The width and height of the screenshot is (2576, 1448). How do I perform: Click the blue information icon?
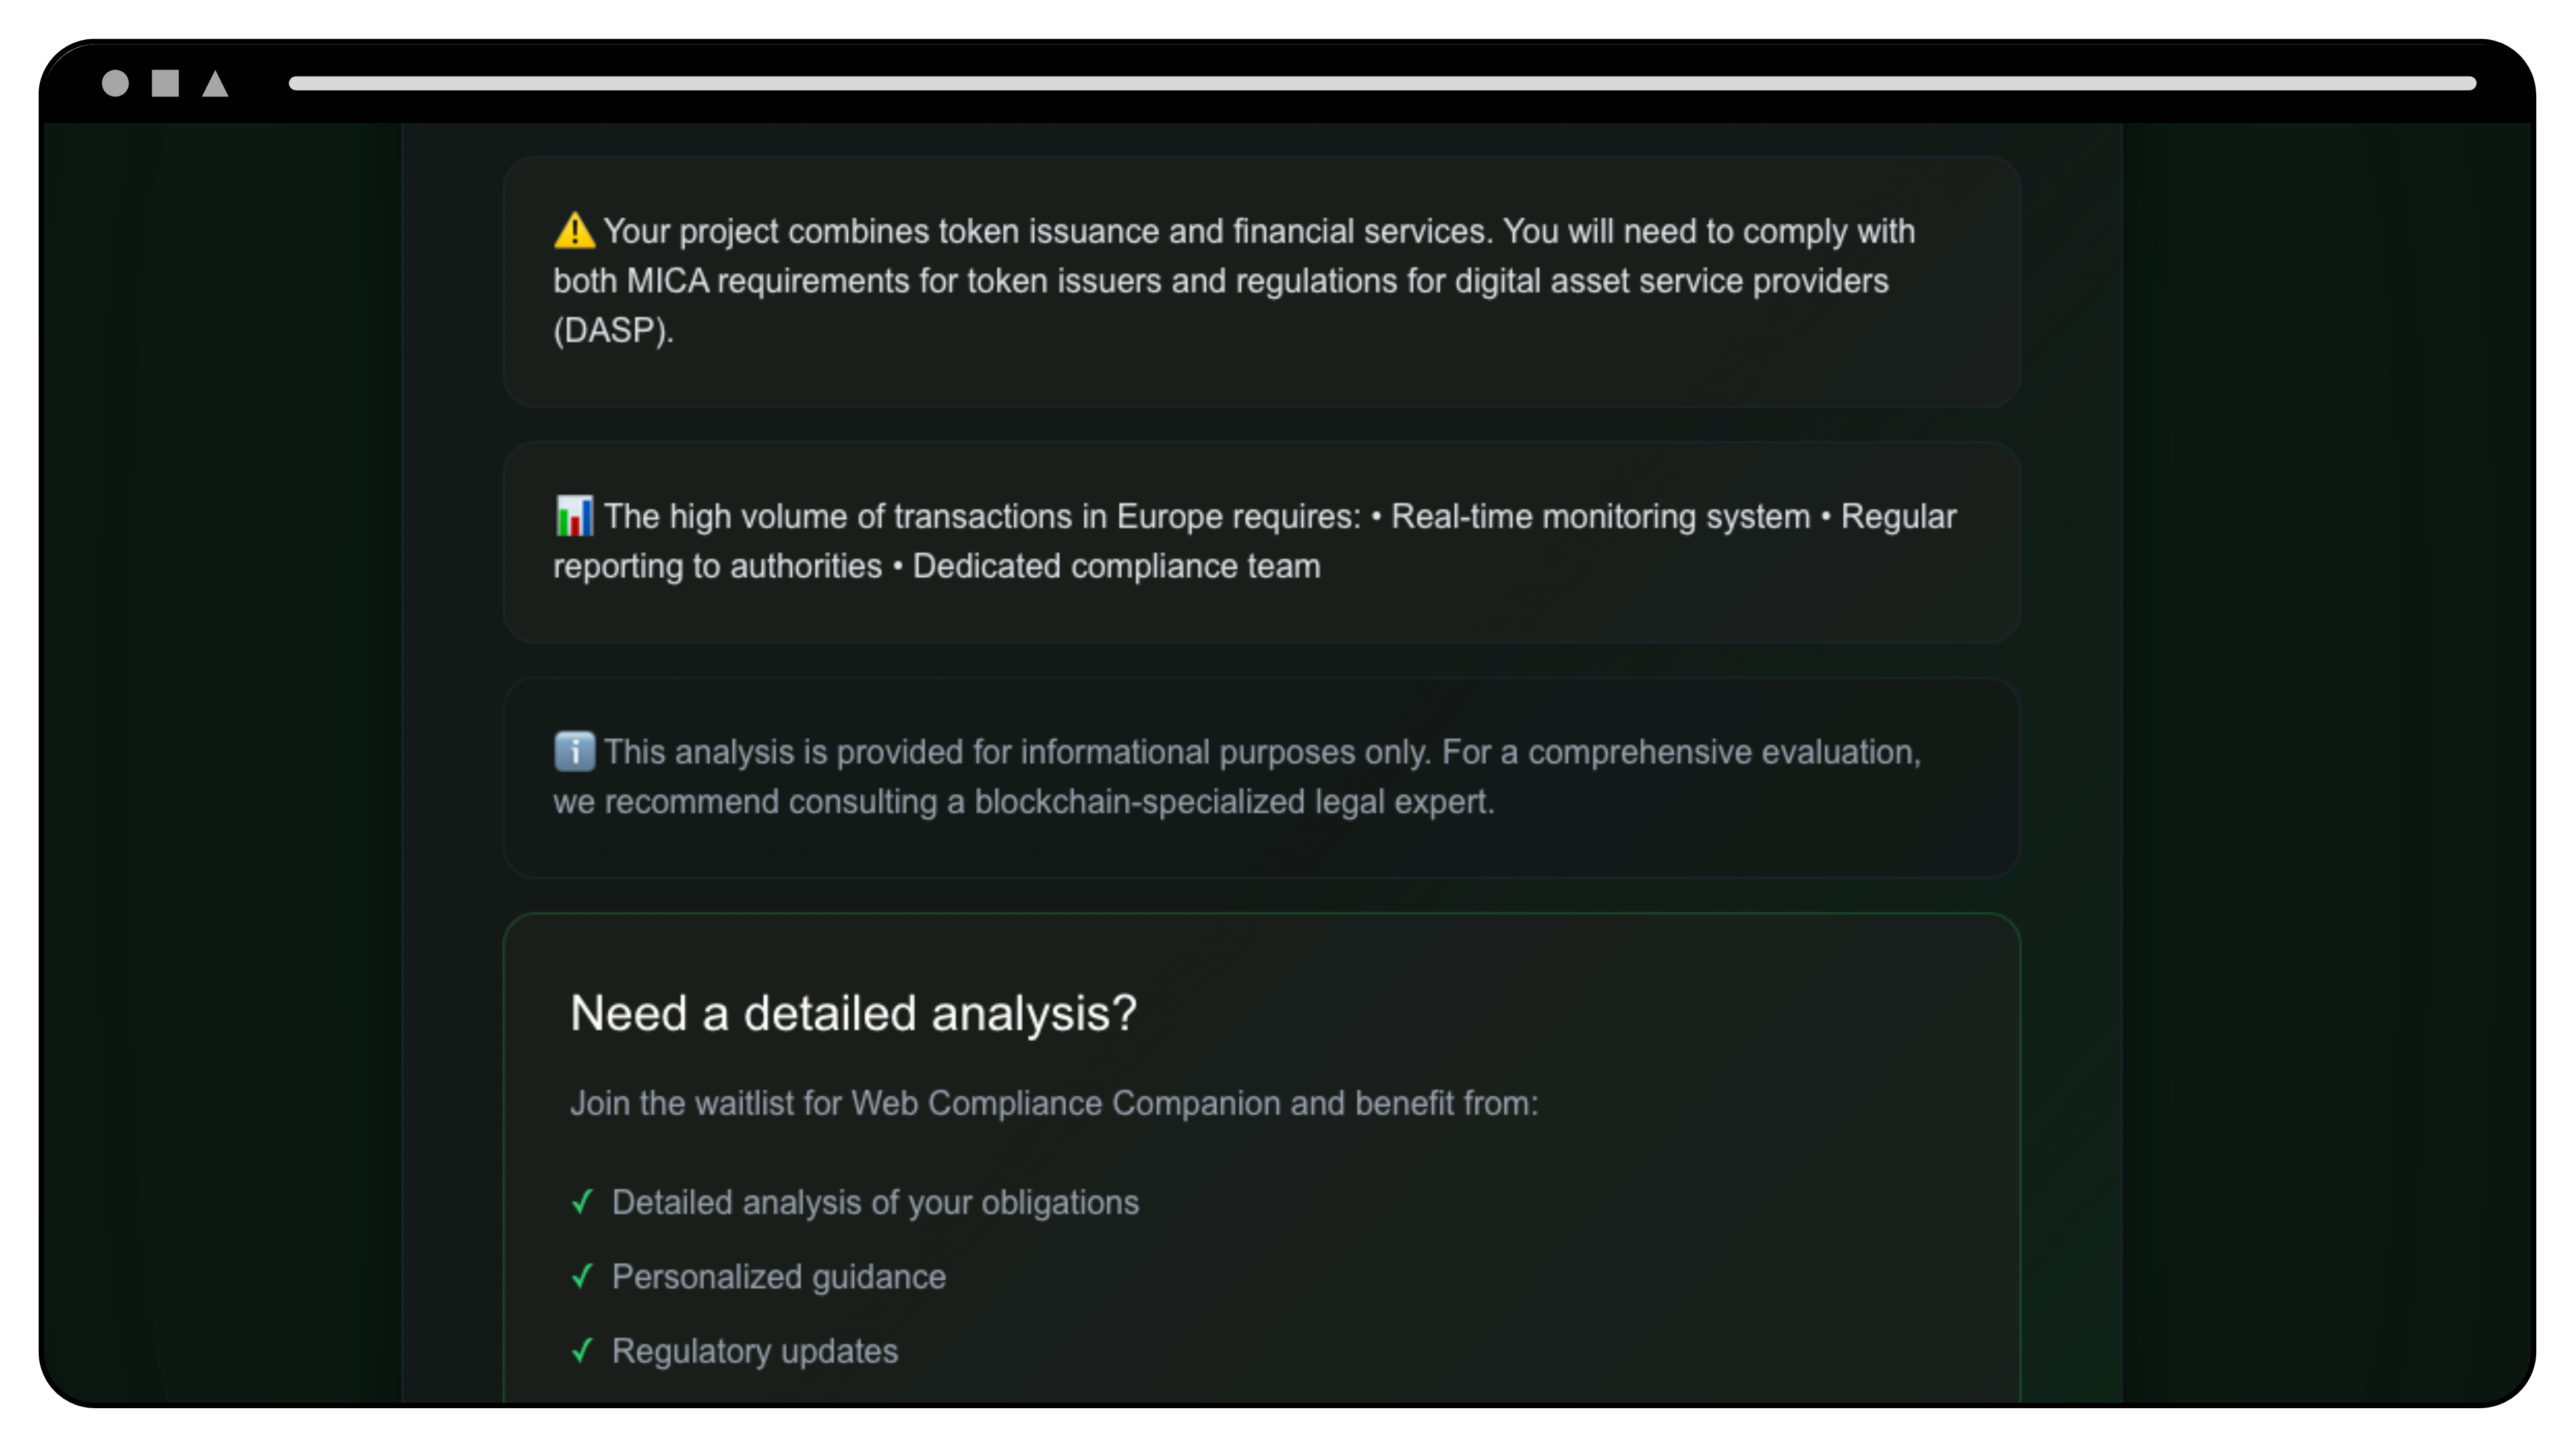tap(574, 751)
